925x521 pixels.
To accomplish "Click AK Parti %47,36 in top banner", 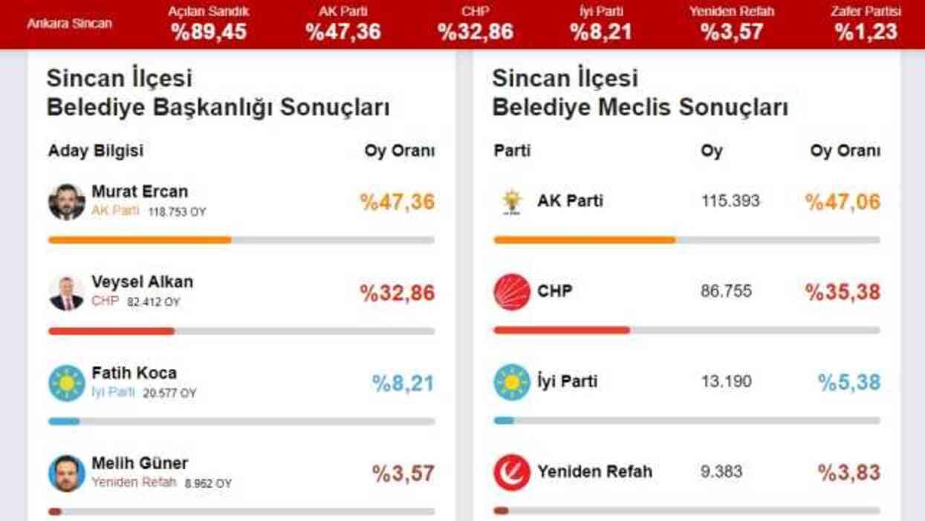I will (342, 22).
